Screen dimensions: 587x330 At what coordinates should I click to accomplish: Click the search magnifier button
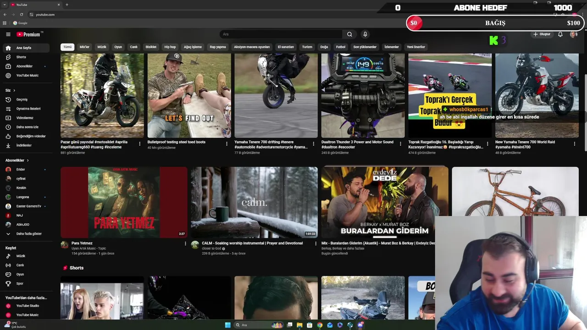[349, 34]
